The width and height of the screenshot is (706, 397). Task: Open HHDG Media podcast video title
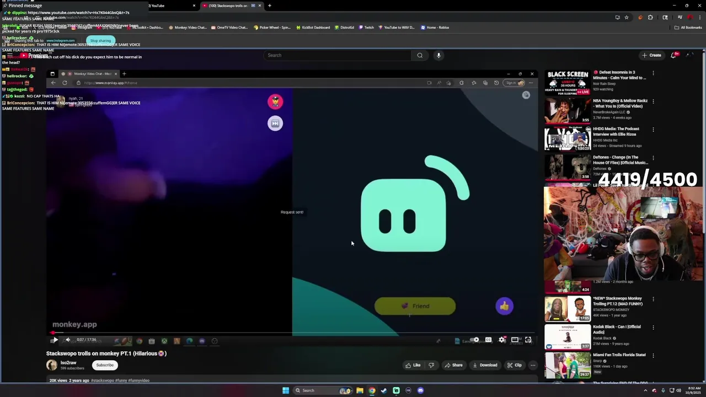[616, 132]
